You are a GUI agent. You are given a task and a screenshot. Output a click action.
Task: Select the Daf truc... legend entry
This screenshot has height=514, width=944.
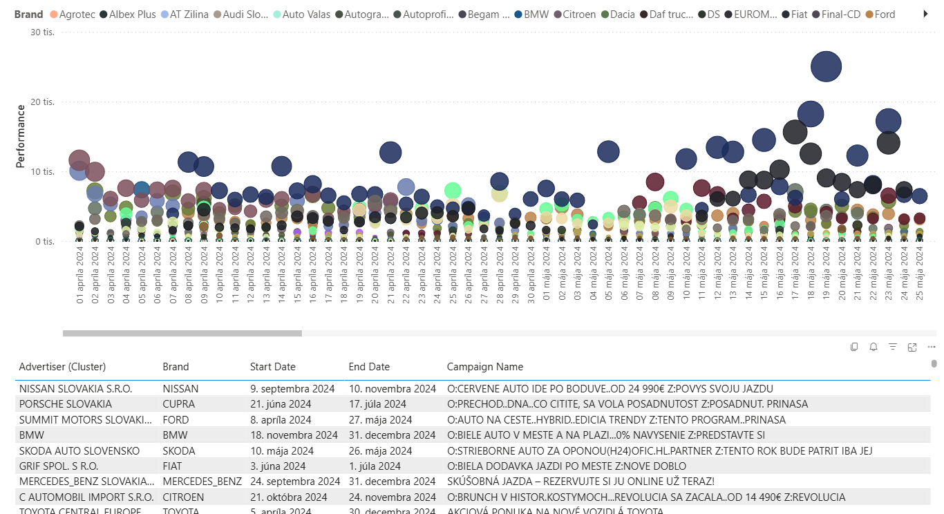point(666,15)
